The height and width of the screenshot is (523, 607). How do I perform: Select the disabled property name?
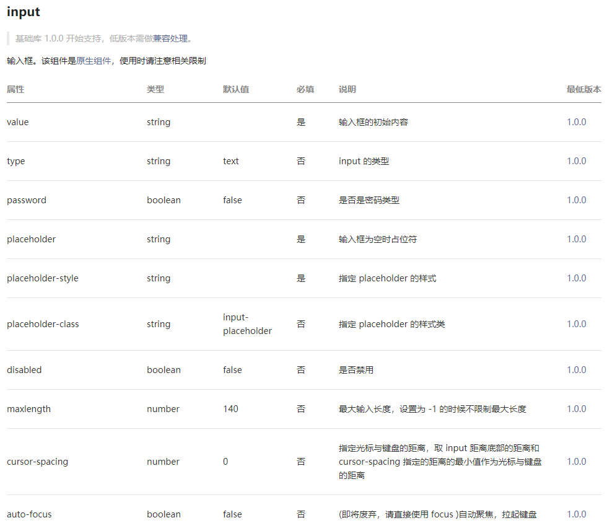(24, 370)
